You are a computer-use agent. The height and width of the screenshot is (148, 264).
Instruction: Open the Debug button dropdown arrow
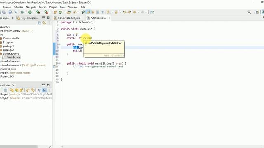point(26,12)
